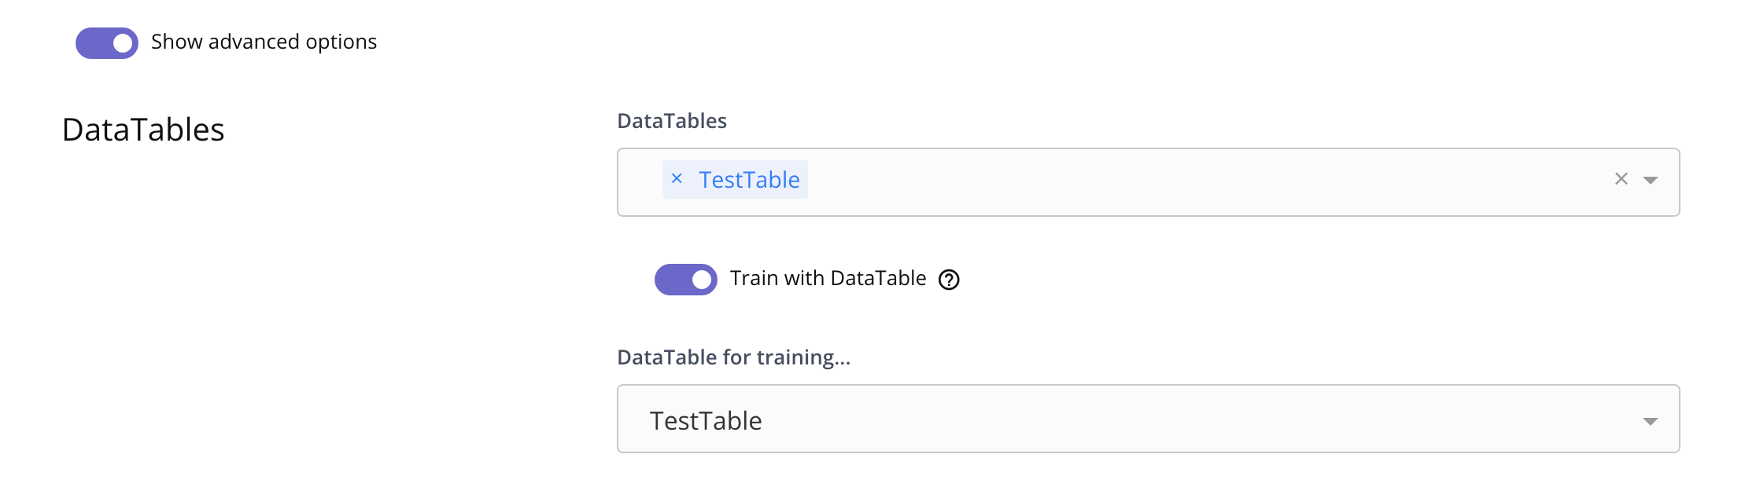Image resolution: width=1745 pixels, height=498 pixels.
Task: Click the Train with DataTable label text
Action: point(828,278)
